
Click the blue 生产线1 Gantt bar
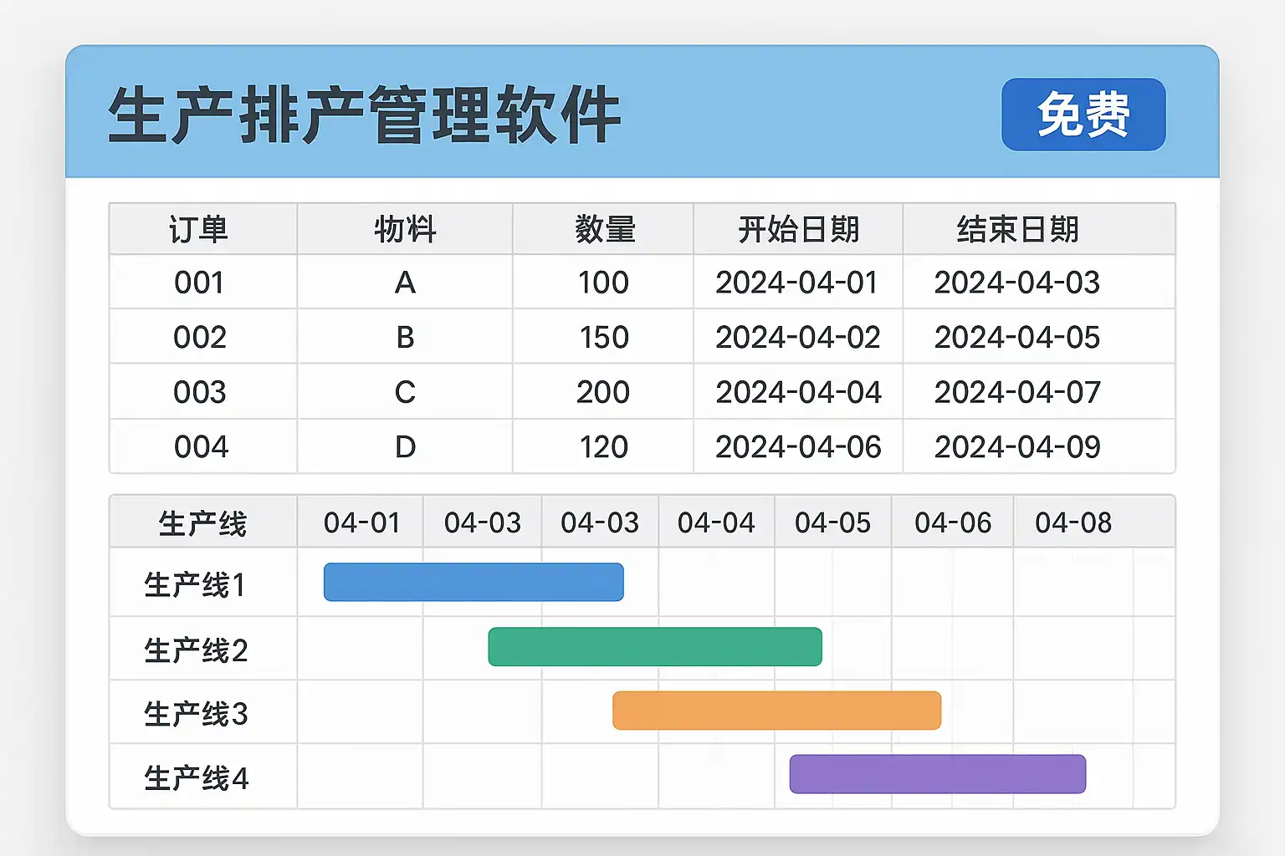coord(474,582)
